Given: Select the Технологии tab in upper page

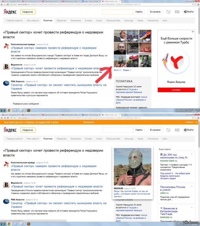Looking at the screenshot, I should 153,21.
